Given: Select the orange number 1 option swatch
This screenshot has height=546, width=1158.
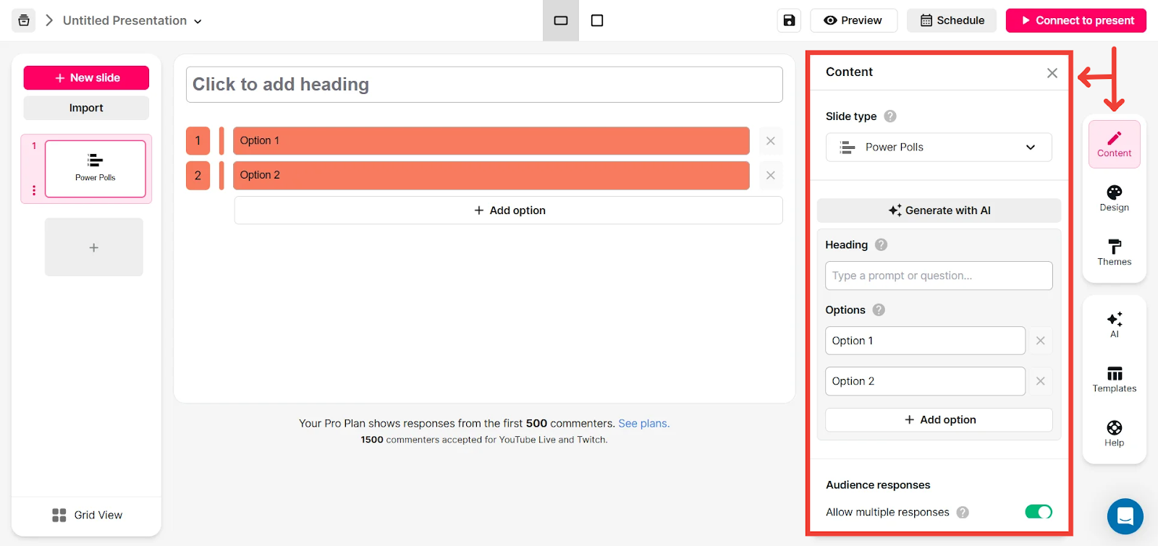Looking at the screenshot, I should (198, 141).
